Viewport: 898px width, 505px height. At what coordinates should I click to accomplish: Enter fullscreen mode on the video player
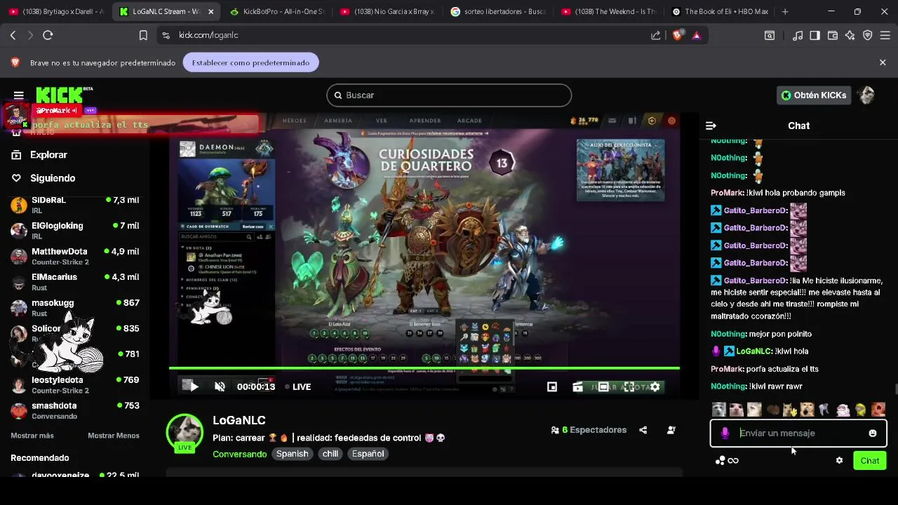tap(629, 387)
